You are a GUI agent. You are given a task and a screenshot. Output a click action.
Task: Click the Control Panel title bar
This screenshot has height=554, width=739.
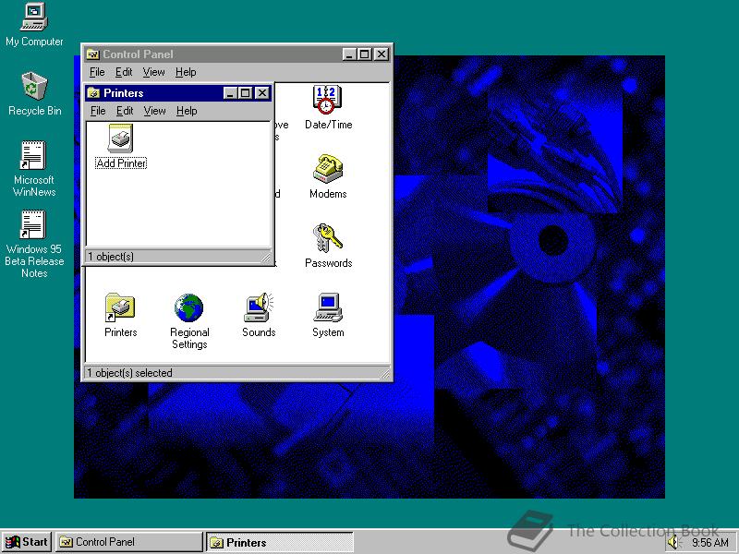coord(237,54)
